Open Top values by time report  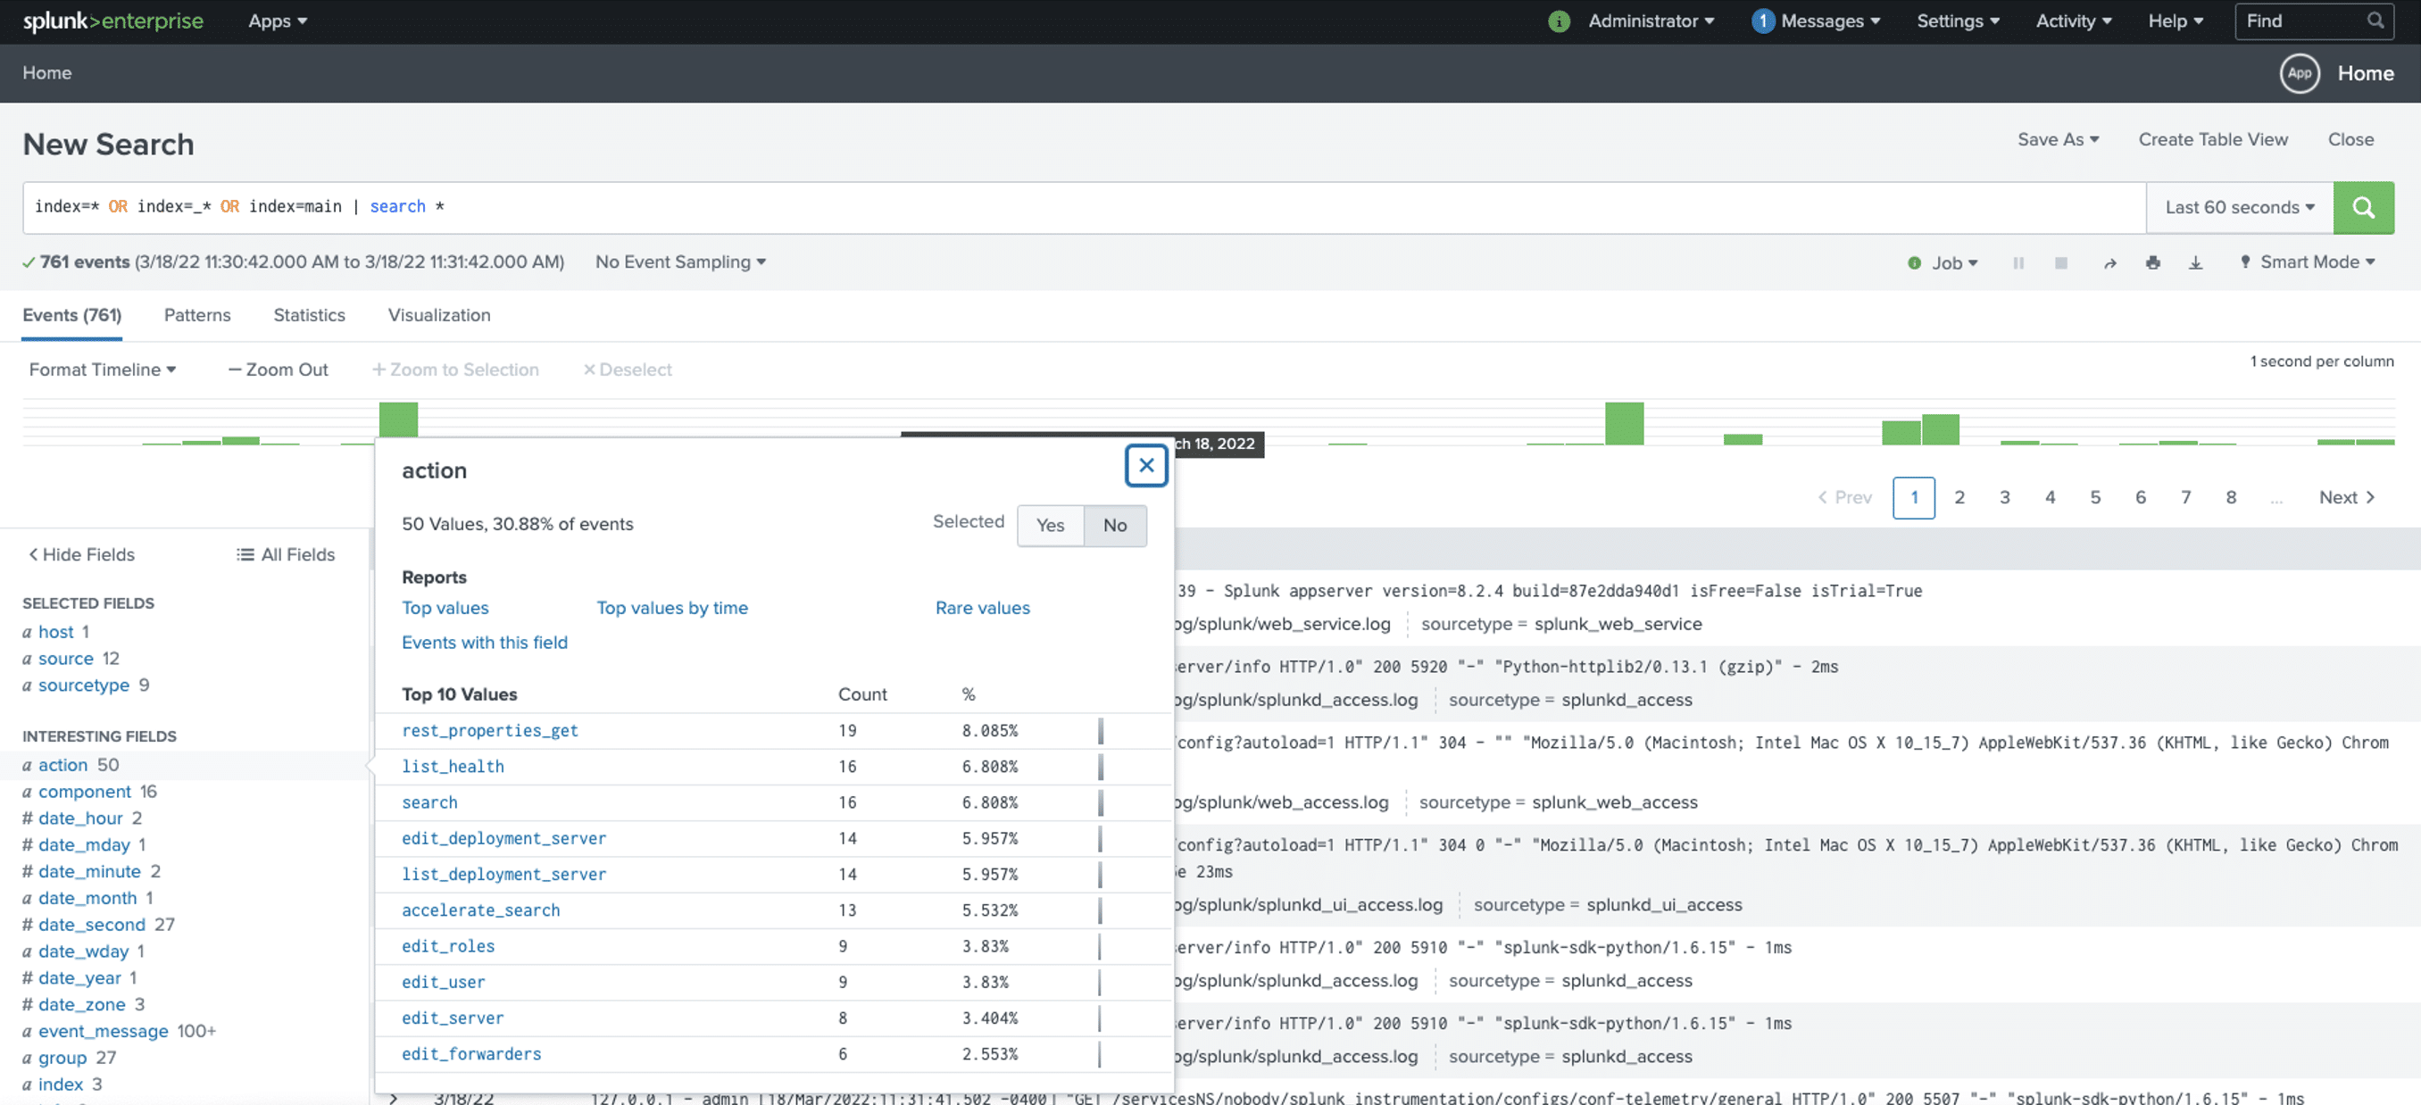point(672,608)
